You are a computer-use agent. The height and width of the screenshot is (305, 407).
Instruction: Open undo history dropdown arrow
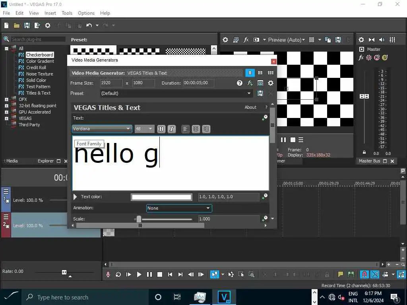97,25
